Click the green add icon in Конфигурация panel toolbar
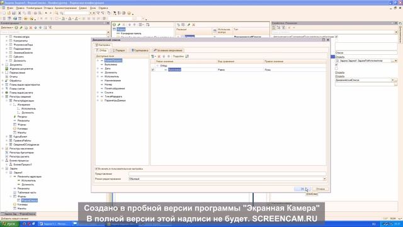Viewport: 403px width, 227px height. pyautogui.click(x=16, y=28)
